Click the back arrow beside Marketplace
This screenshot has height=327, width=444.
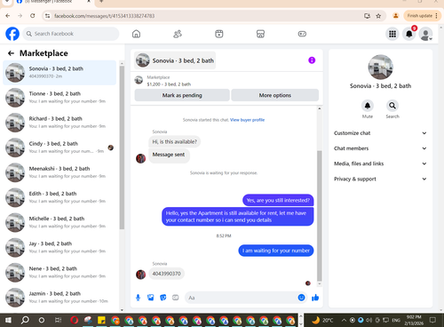[x=11, y=53]
